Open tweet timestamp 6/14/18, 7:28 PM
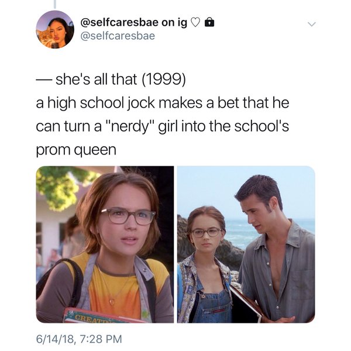This screenshot has width=351, height=351. click(79, 339)
